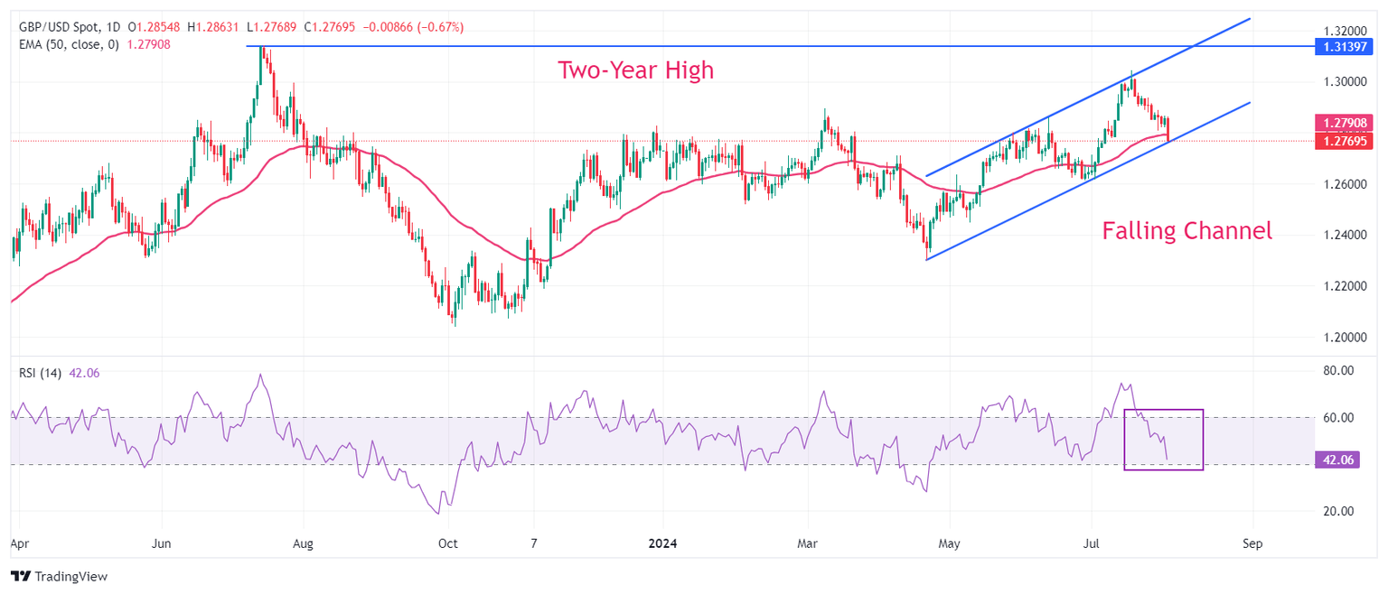Click the 1.20000 price scale label

[1345, 338]
